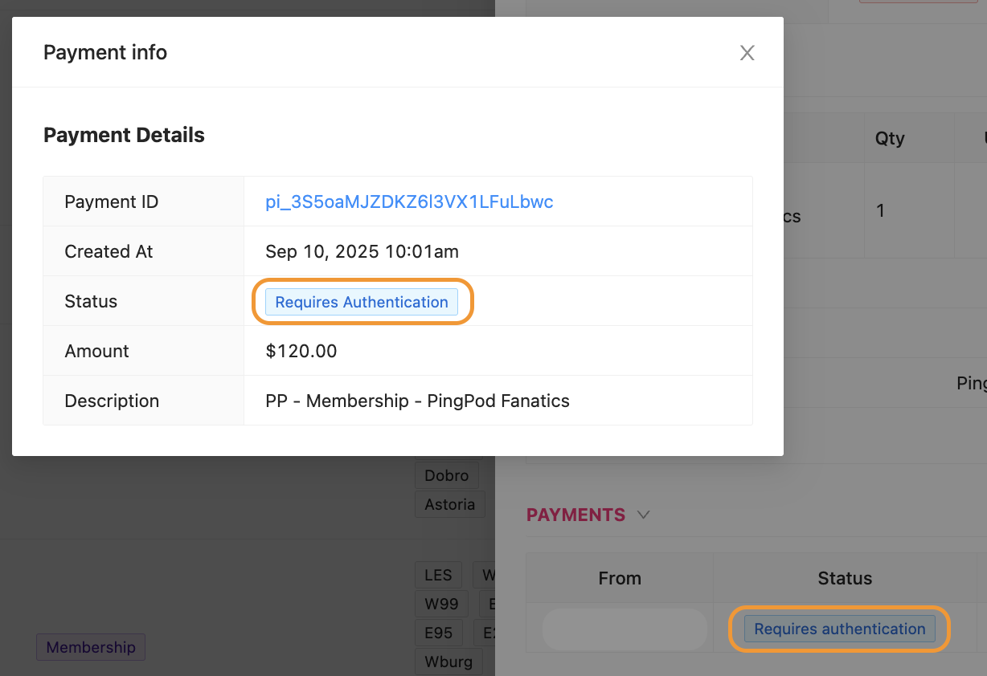Click the redacted From cell in payments row
This screenshot has height=676, width=987.
[624, 629]
